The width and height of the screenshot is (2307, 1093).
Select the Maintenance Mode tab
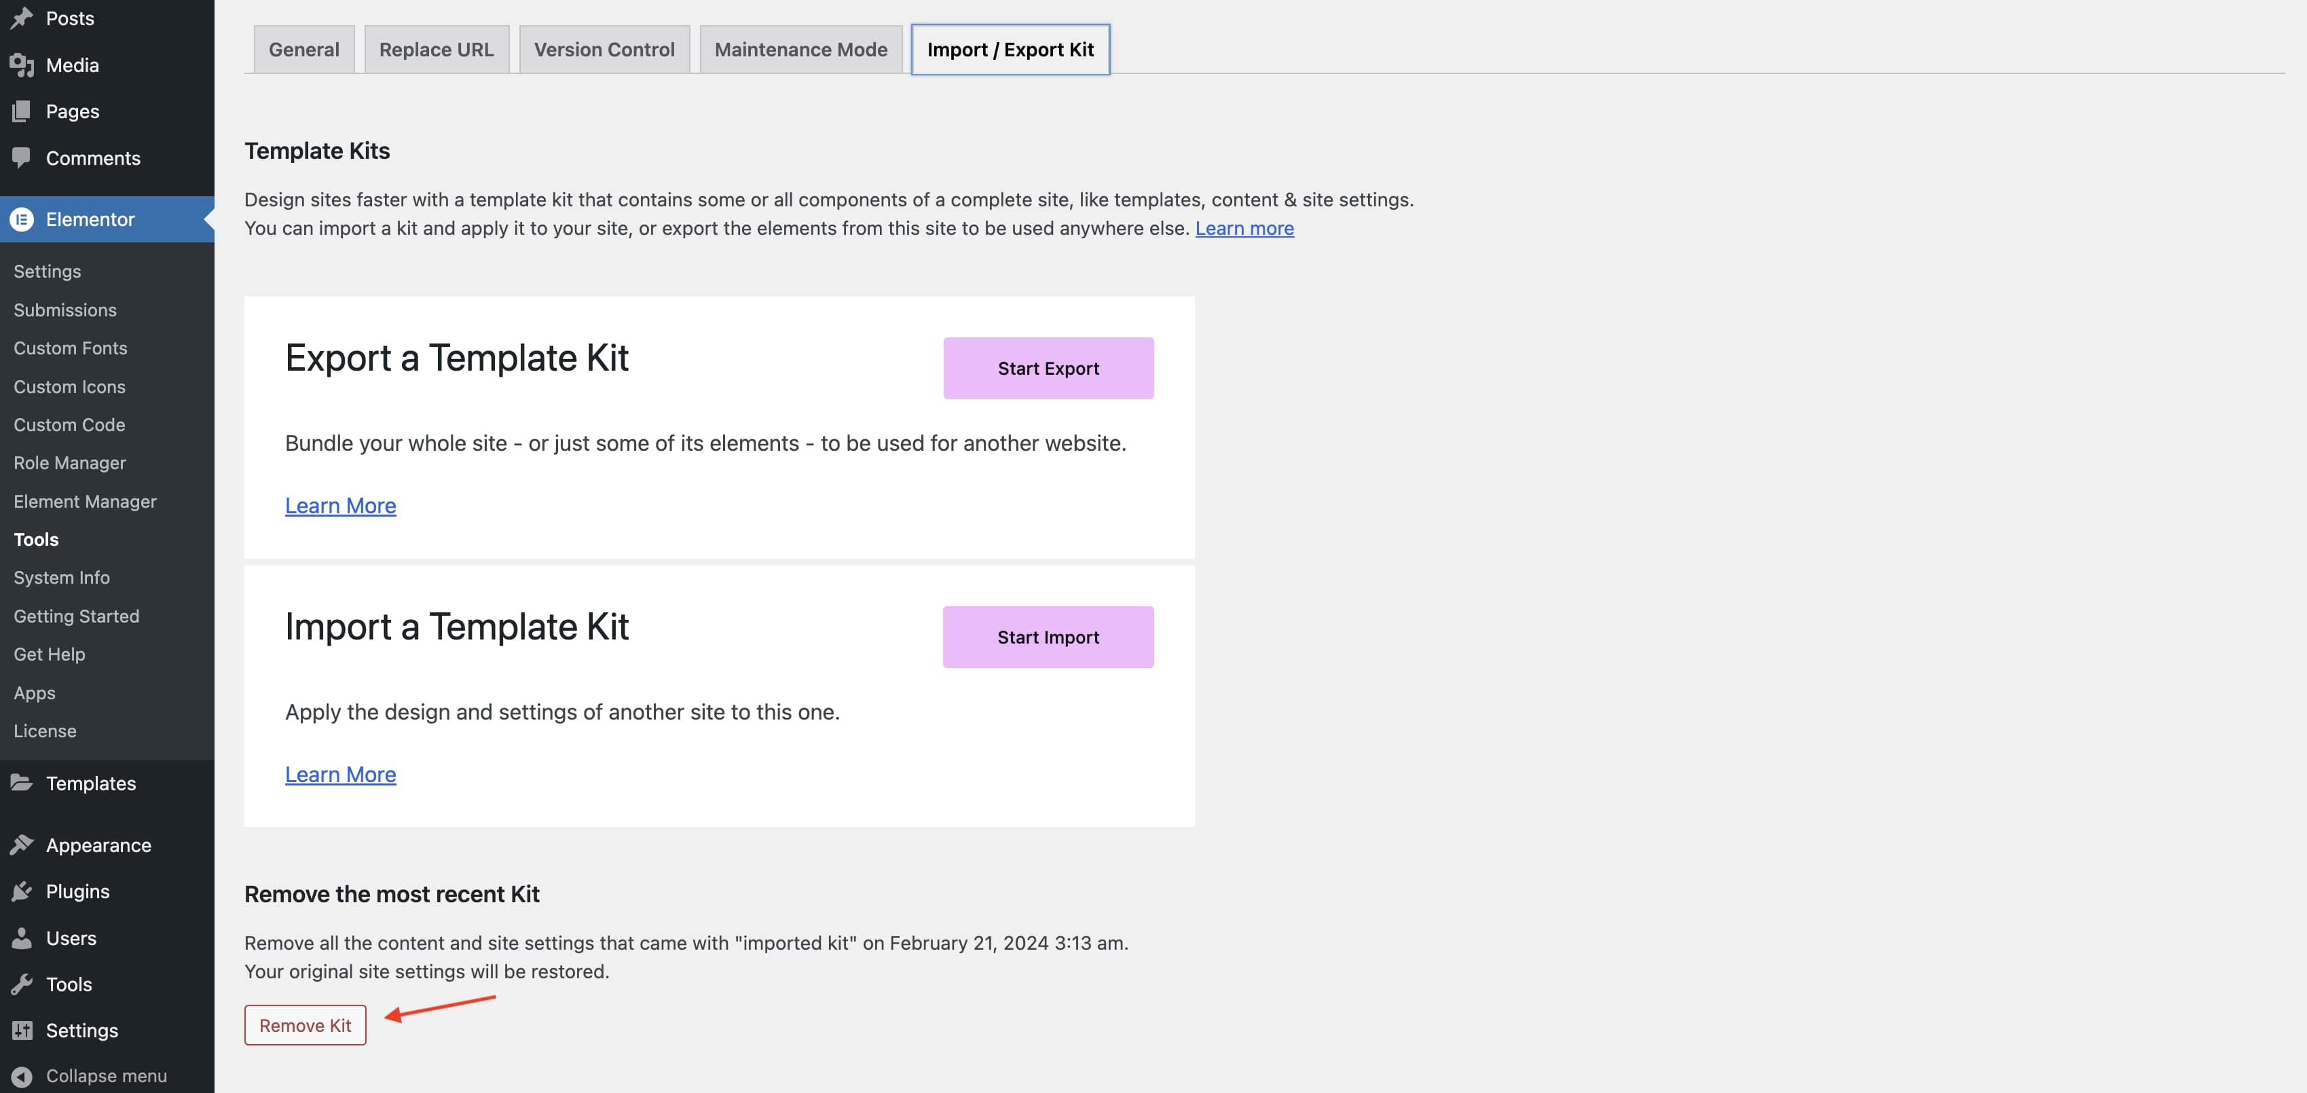[800, 50]
